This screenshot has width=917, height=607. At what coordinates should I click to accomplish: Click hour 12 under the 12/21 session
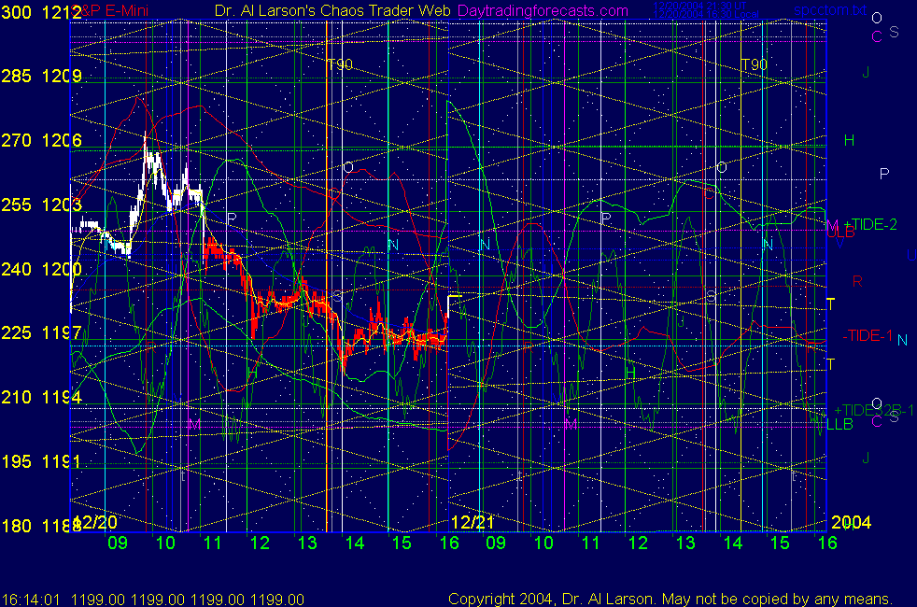tap(638, 543)
